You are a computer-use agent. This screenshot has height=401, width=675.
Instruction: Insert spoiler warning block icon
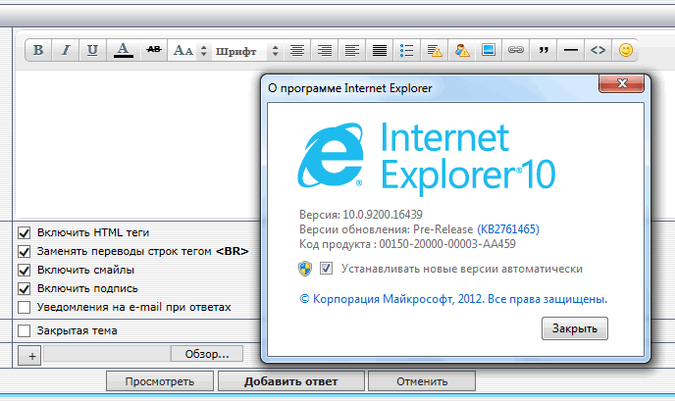point(435,51)
